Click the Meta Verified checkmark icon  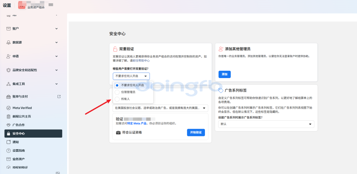pos(9,108)
